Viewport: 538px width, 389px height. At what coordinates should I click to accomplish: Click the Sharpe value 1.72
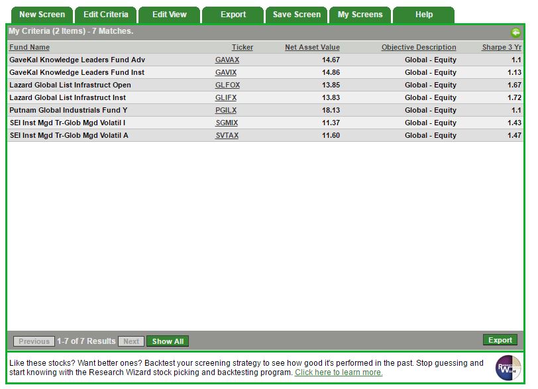[514, 98]
